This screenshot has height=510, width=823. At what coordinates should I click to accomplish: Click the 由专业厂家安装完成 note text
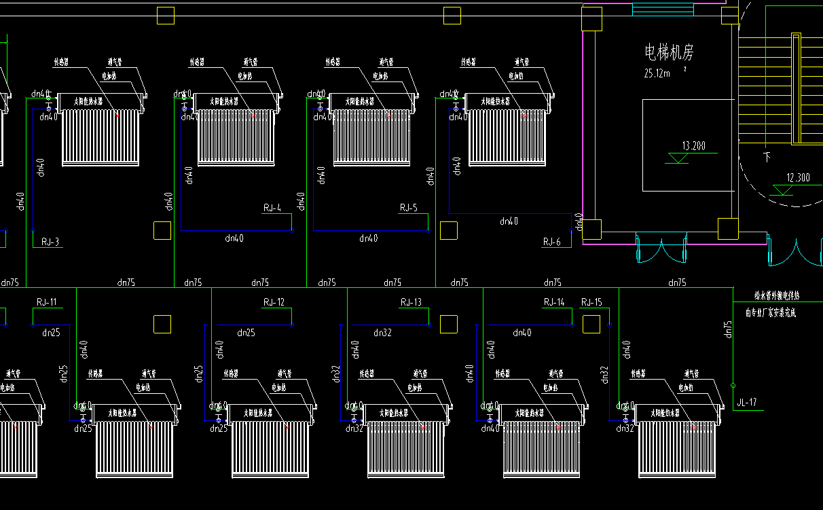pos(770,313)
